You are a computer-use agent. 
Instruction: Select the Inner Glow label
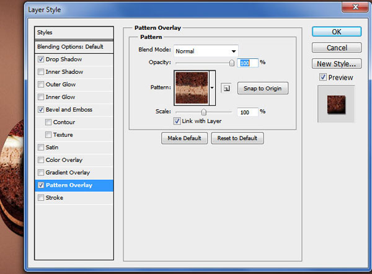pyautogui.click(x=60, y=97)
